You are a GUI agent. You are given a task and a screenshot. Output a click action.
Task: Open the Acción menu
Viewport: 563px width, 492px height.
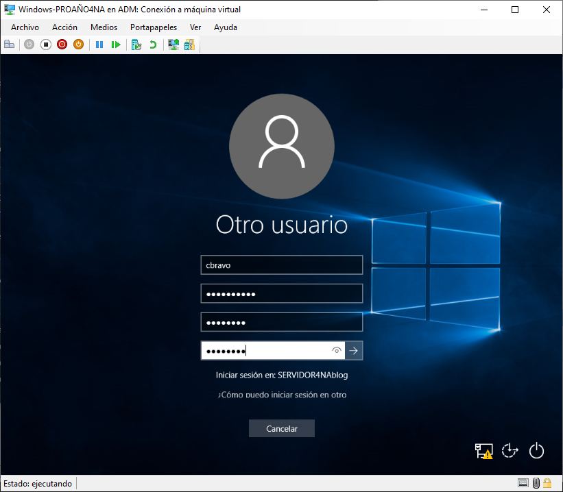(x=64, y=27)
